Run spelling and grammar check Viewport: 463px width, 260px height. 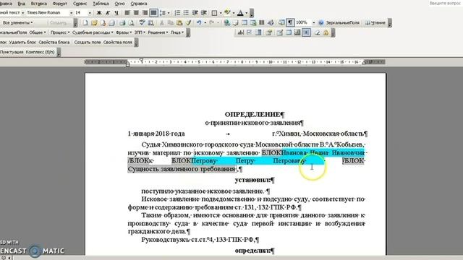tap(142, 22)
